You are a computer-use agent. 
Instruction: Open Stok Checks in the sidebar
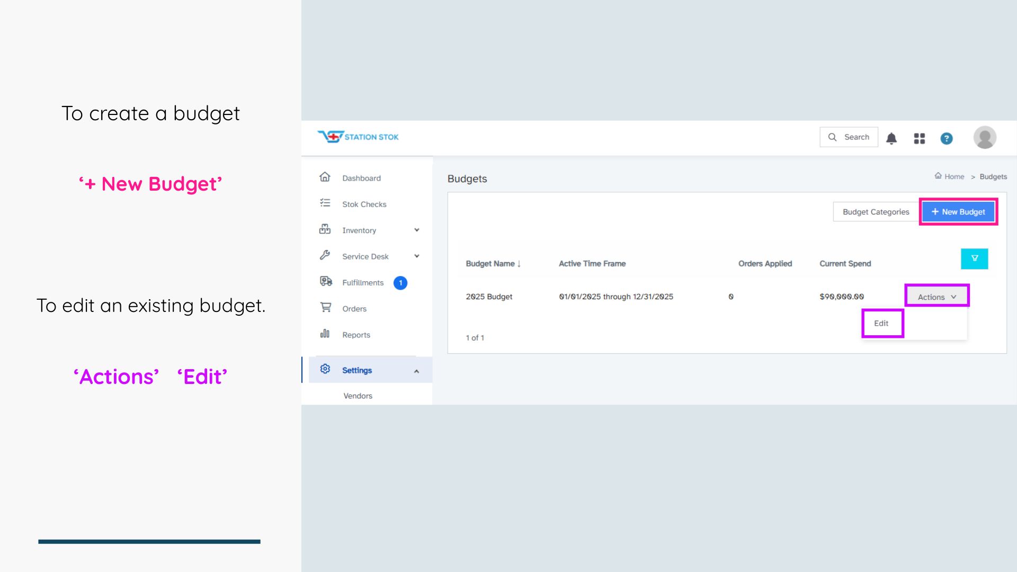pyautogui.click(x=364, y=204)
